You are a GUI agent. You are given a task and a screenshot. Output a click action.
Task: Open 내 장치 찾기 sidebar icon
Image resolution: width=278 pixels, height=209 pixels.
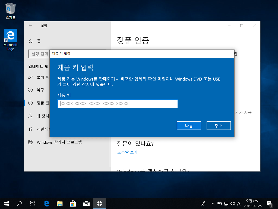30,116
